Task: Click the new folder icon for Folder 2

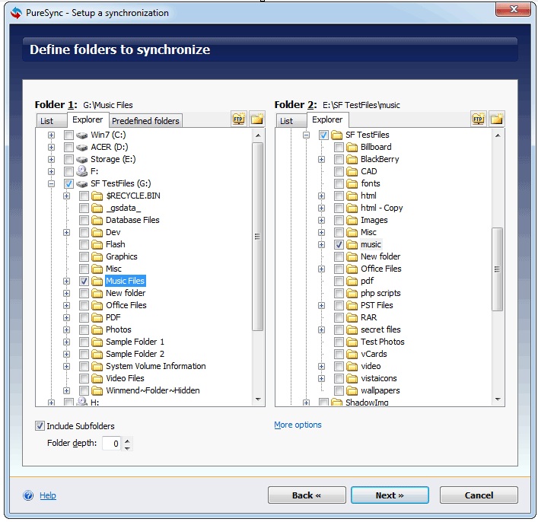Action: coord(496,119)
